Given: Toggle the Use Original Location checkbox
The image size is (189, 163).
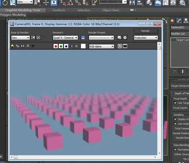Looking at the screenshot, I should (175, 124).
